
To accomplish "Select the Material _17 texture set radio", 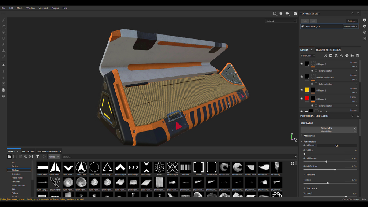I will 303,26.
